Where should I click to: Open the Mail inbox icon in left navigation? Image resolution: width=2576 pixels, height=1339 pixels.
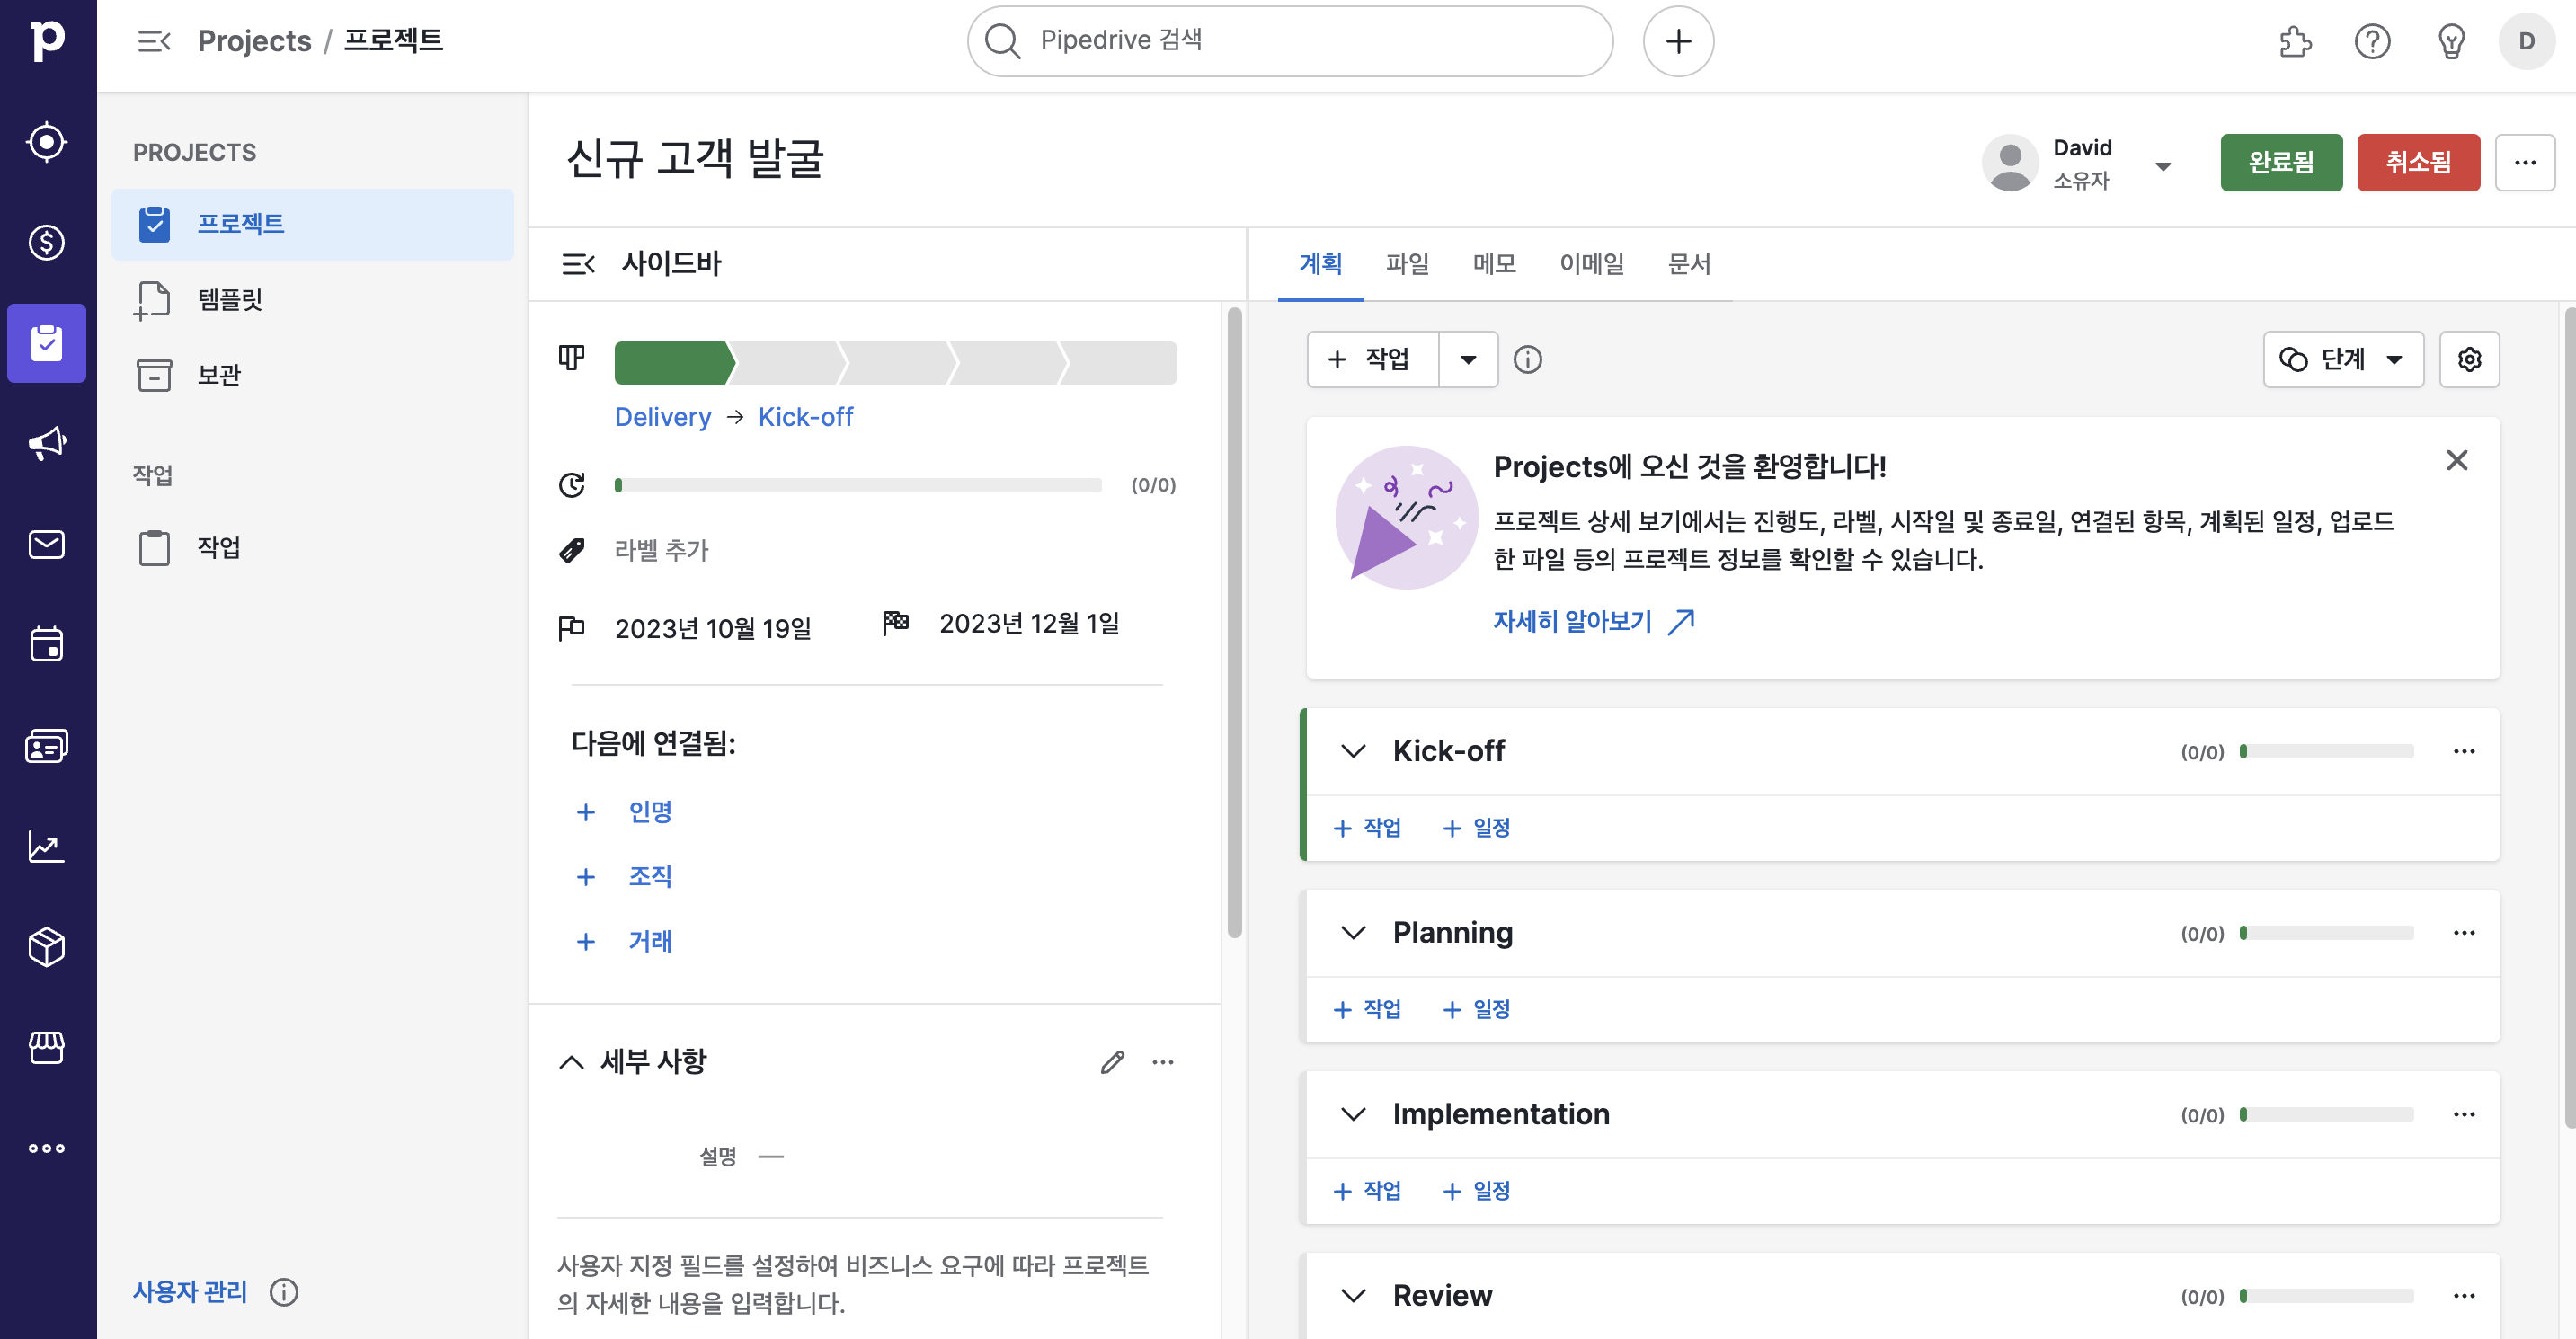[x=47, y=544]
